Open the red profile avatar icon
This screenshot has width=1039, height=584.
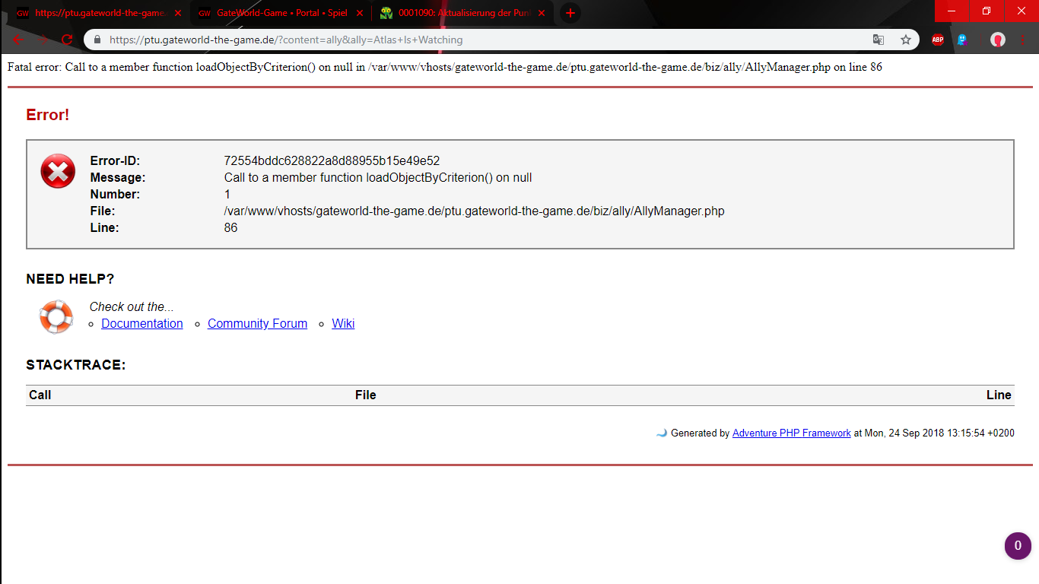coord(998,40)
